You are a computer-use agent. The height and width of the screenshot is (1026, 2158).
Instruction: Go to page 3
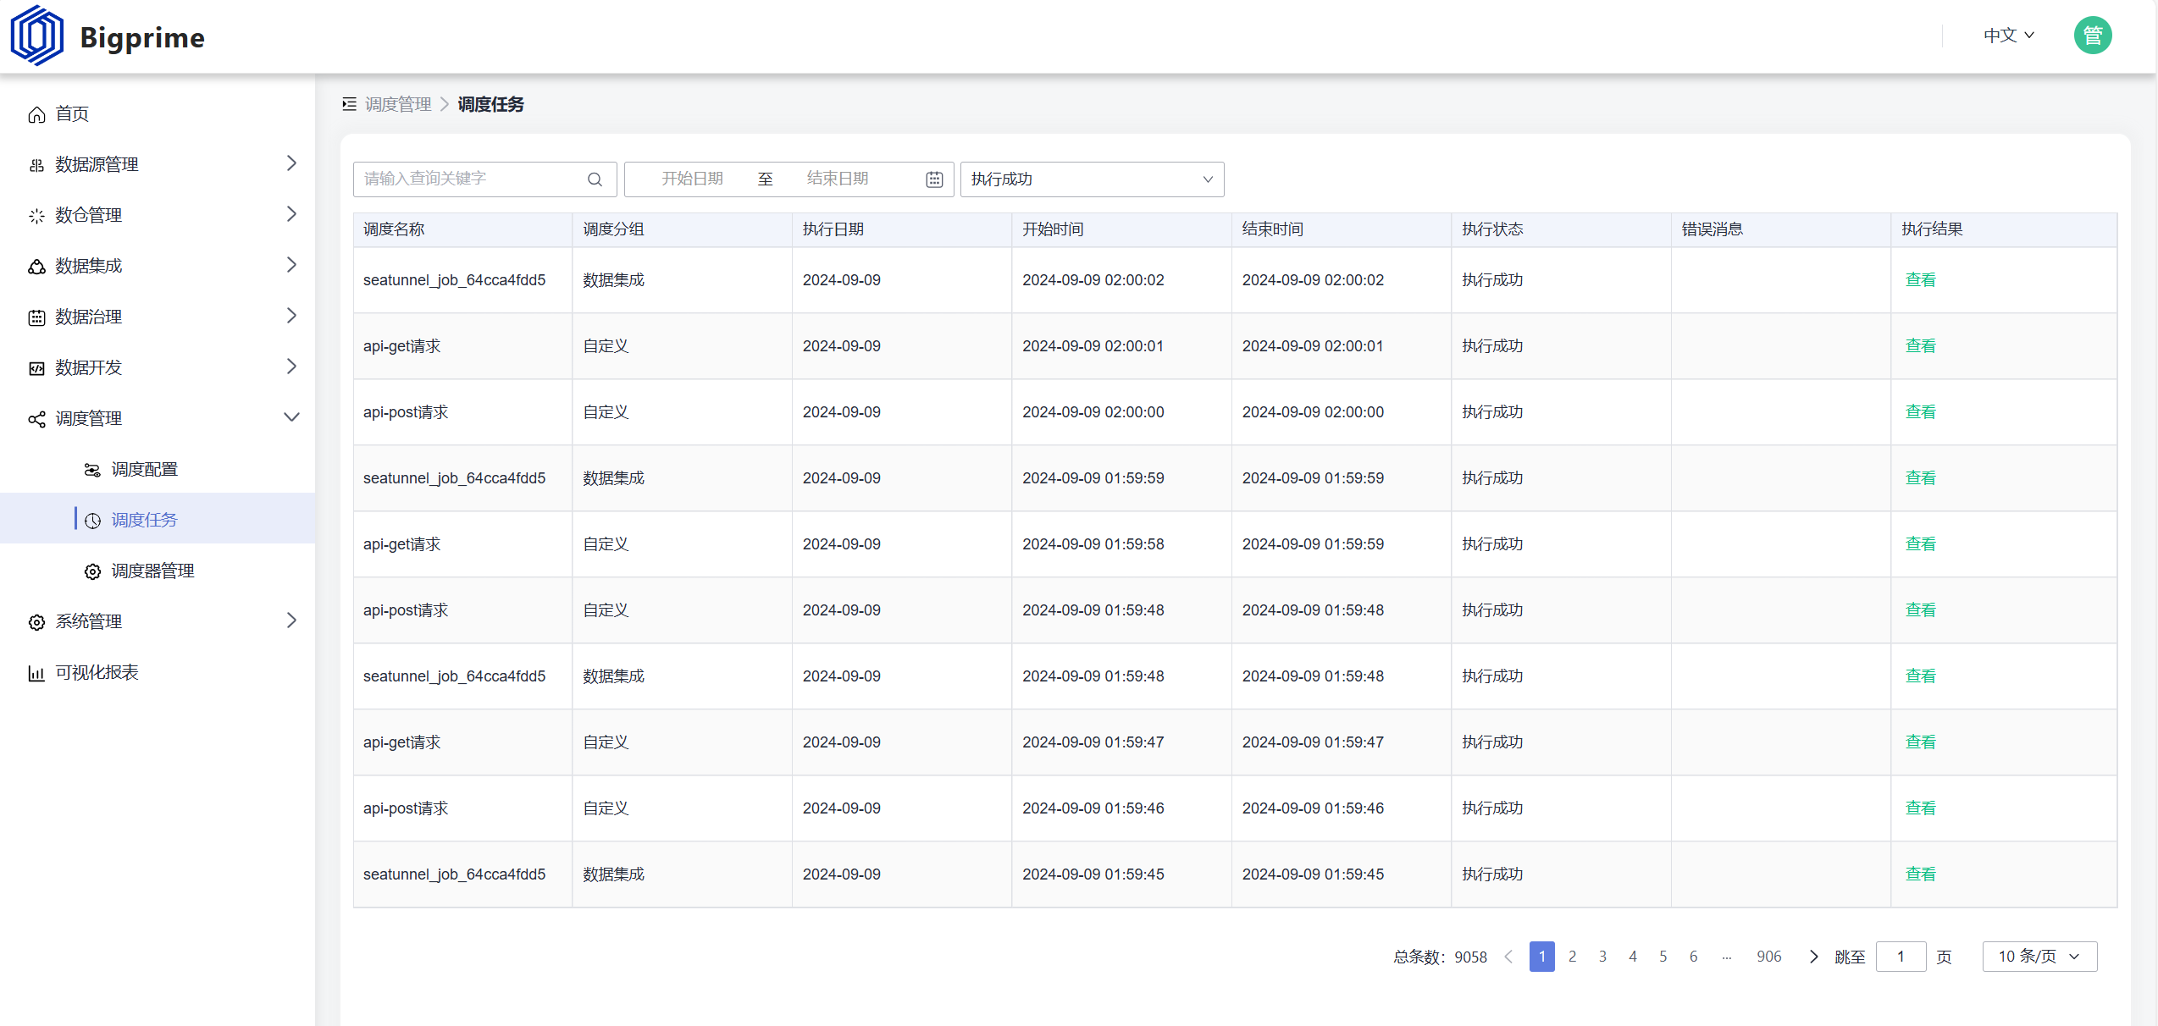click(1602, 957)
